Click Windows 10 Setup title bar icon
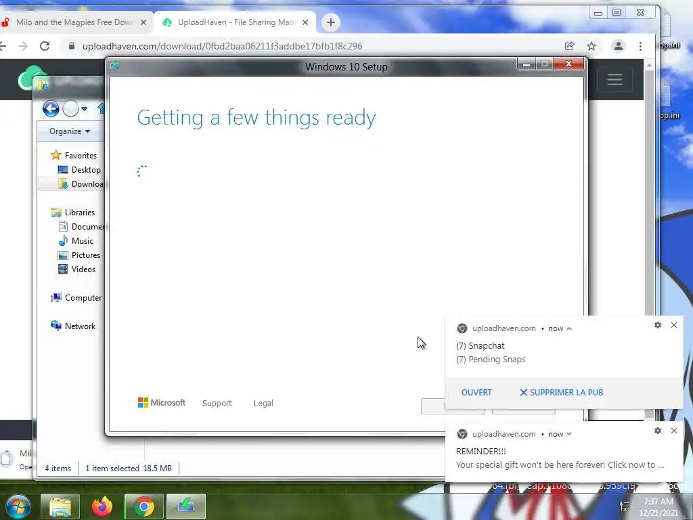 coord(114,66)
